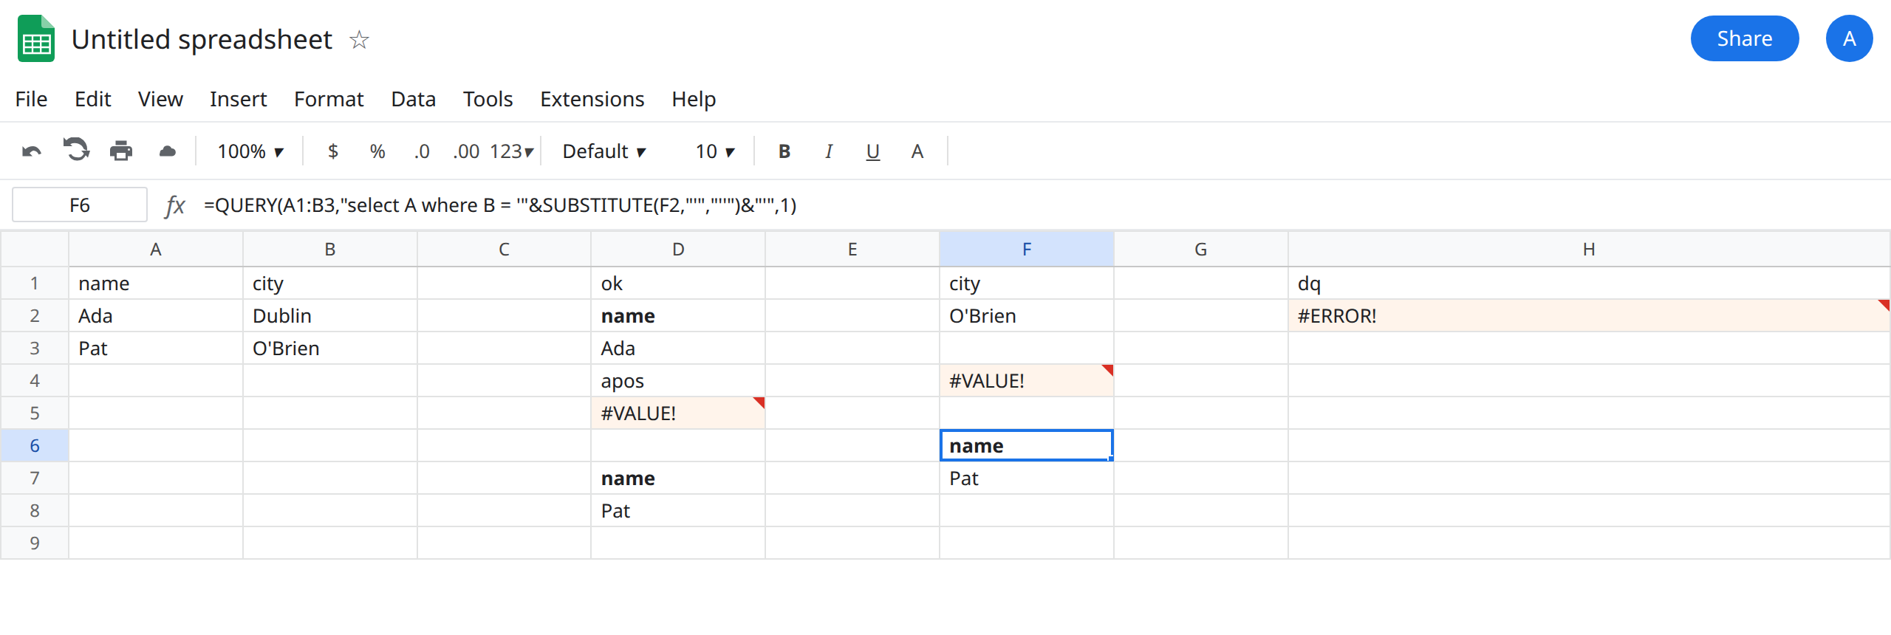Click the Redo arrow icon
The image size is (1891, 635).
pos(76,150)
